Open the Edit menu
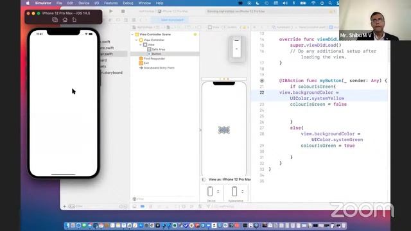Image resolution: width=411 pixels, height=231 pixels. coord(70,3)
